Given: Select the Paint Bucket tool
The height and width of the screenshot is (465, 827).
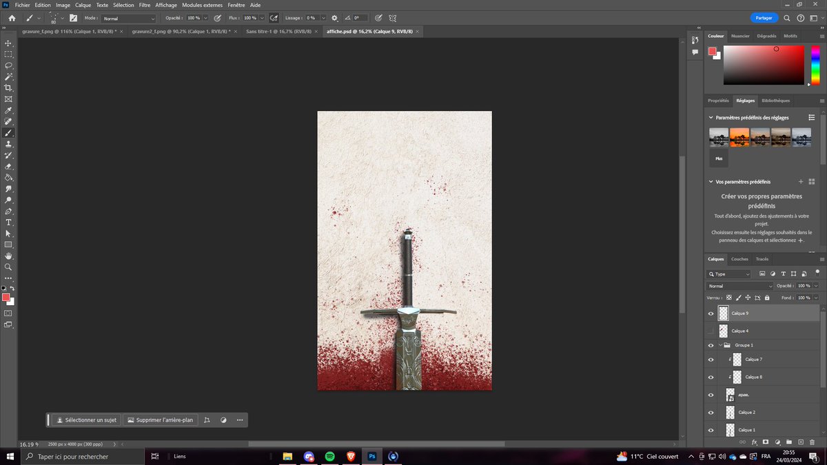Looking at the screenshot, I should (8, 177).
